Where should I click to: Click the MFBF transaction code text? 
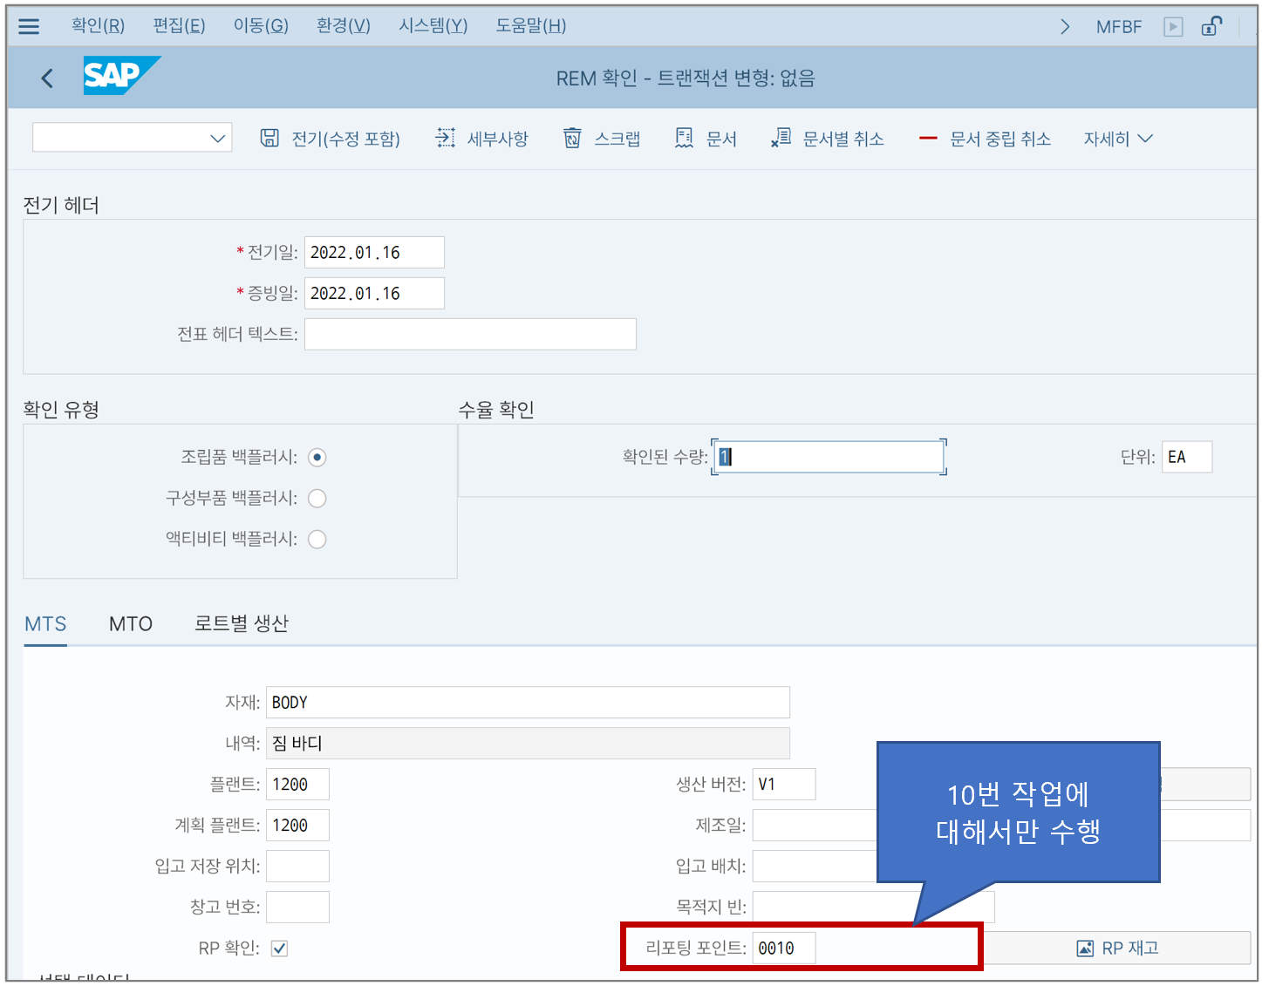pyautogui.click(x=1119, y=27)
